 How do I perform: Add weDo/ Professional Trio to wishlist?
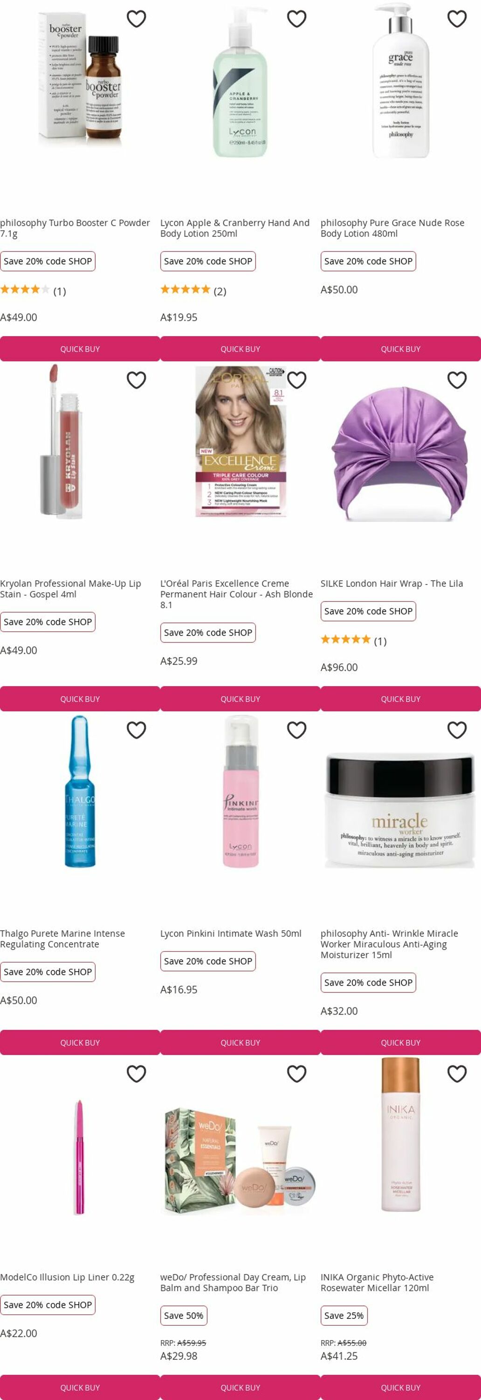pyautogui.click(x=296, y=1073)
